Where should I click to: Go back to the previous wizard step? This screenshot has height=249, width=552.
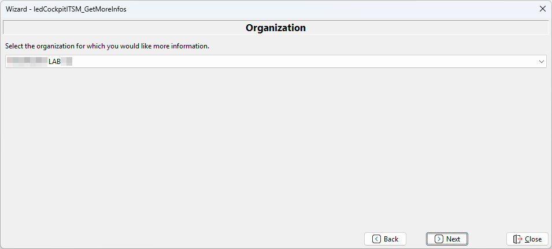[x=385, y=239]
